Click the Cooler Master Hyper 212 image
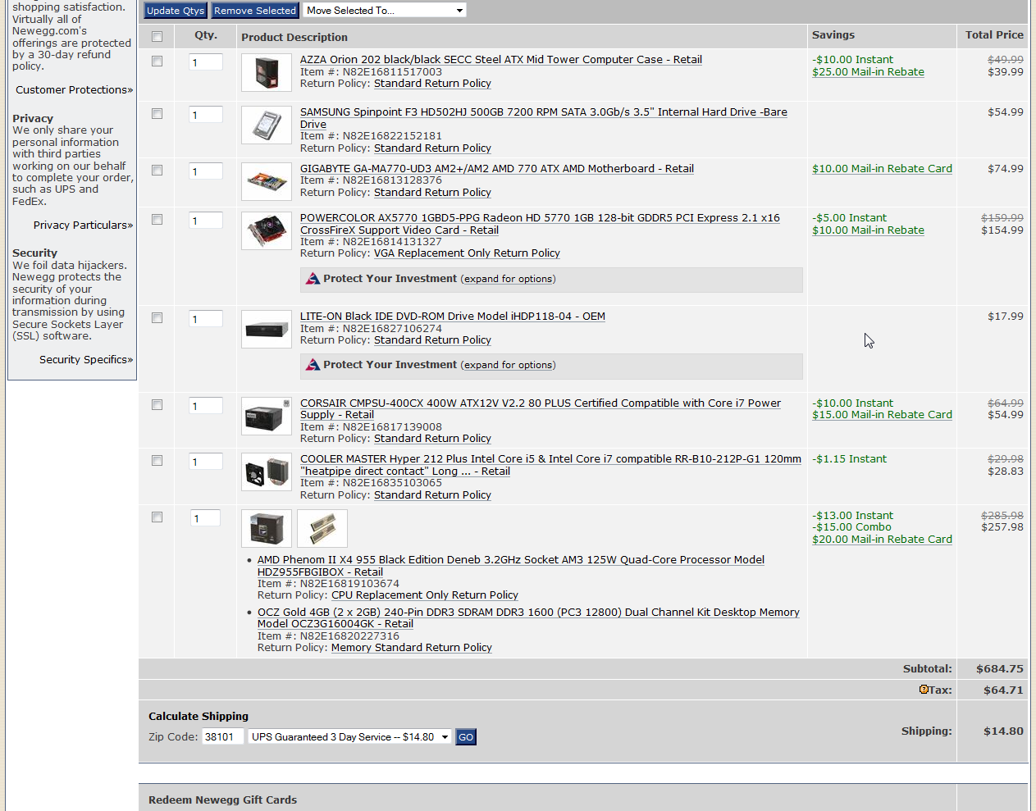This screenshot has width=1036, height=811. click(266, 472)
